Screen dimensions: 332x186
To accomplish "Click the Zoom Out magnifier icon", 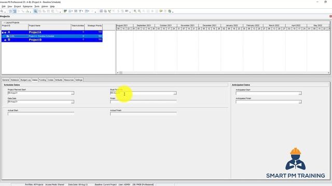I will 140,11.
